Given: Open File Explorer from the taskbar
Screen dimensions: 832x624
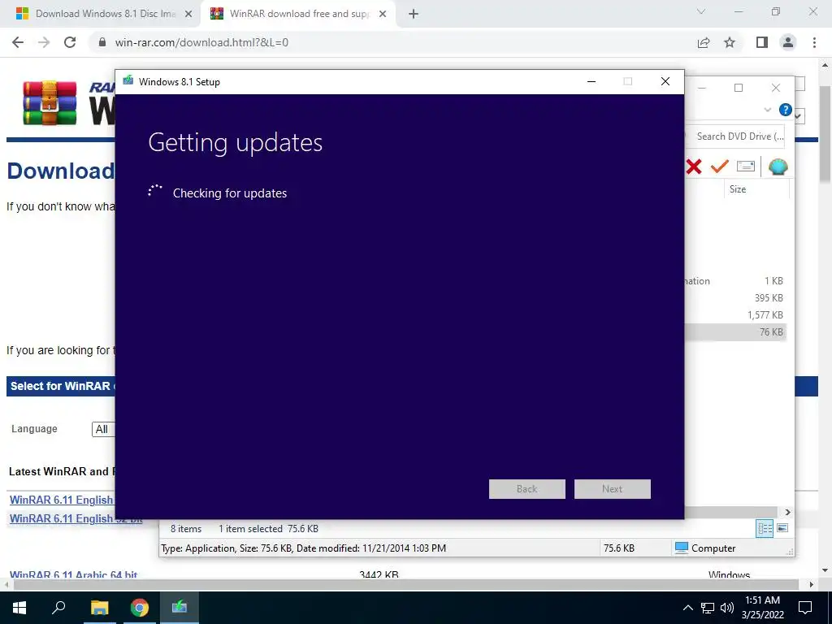Looking at the screenshot, I should click(x=99, y=608).
